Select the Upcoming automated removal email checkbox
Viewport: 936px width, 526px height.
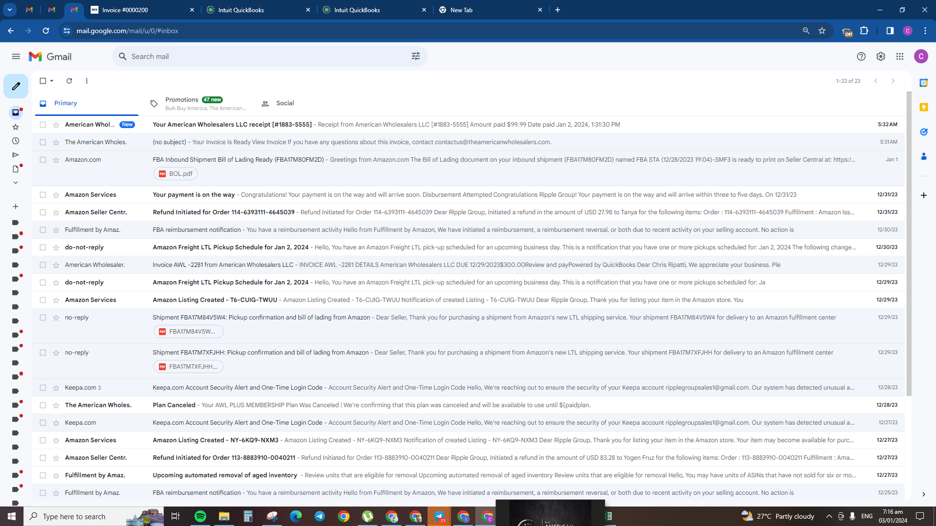(43, 475)
